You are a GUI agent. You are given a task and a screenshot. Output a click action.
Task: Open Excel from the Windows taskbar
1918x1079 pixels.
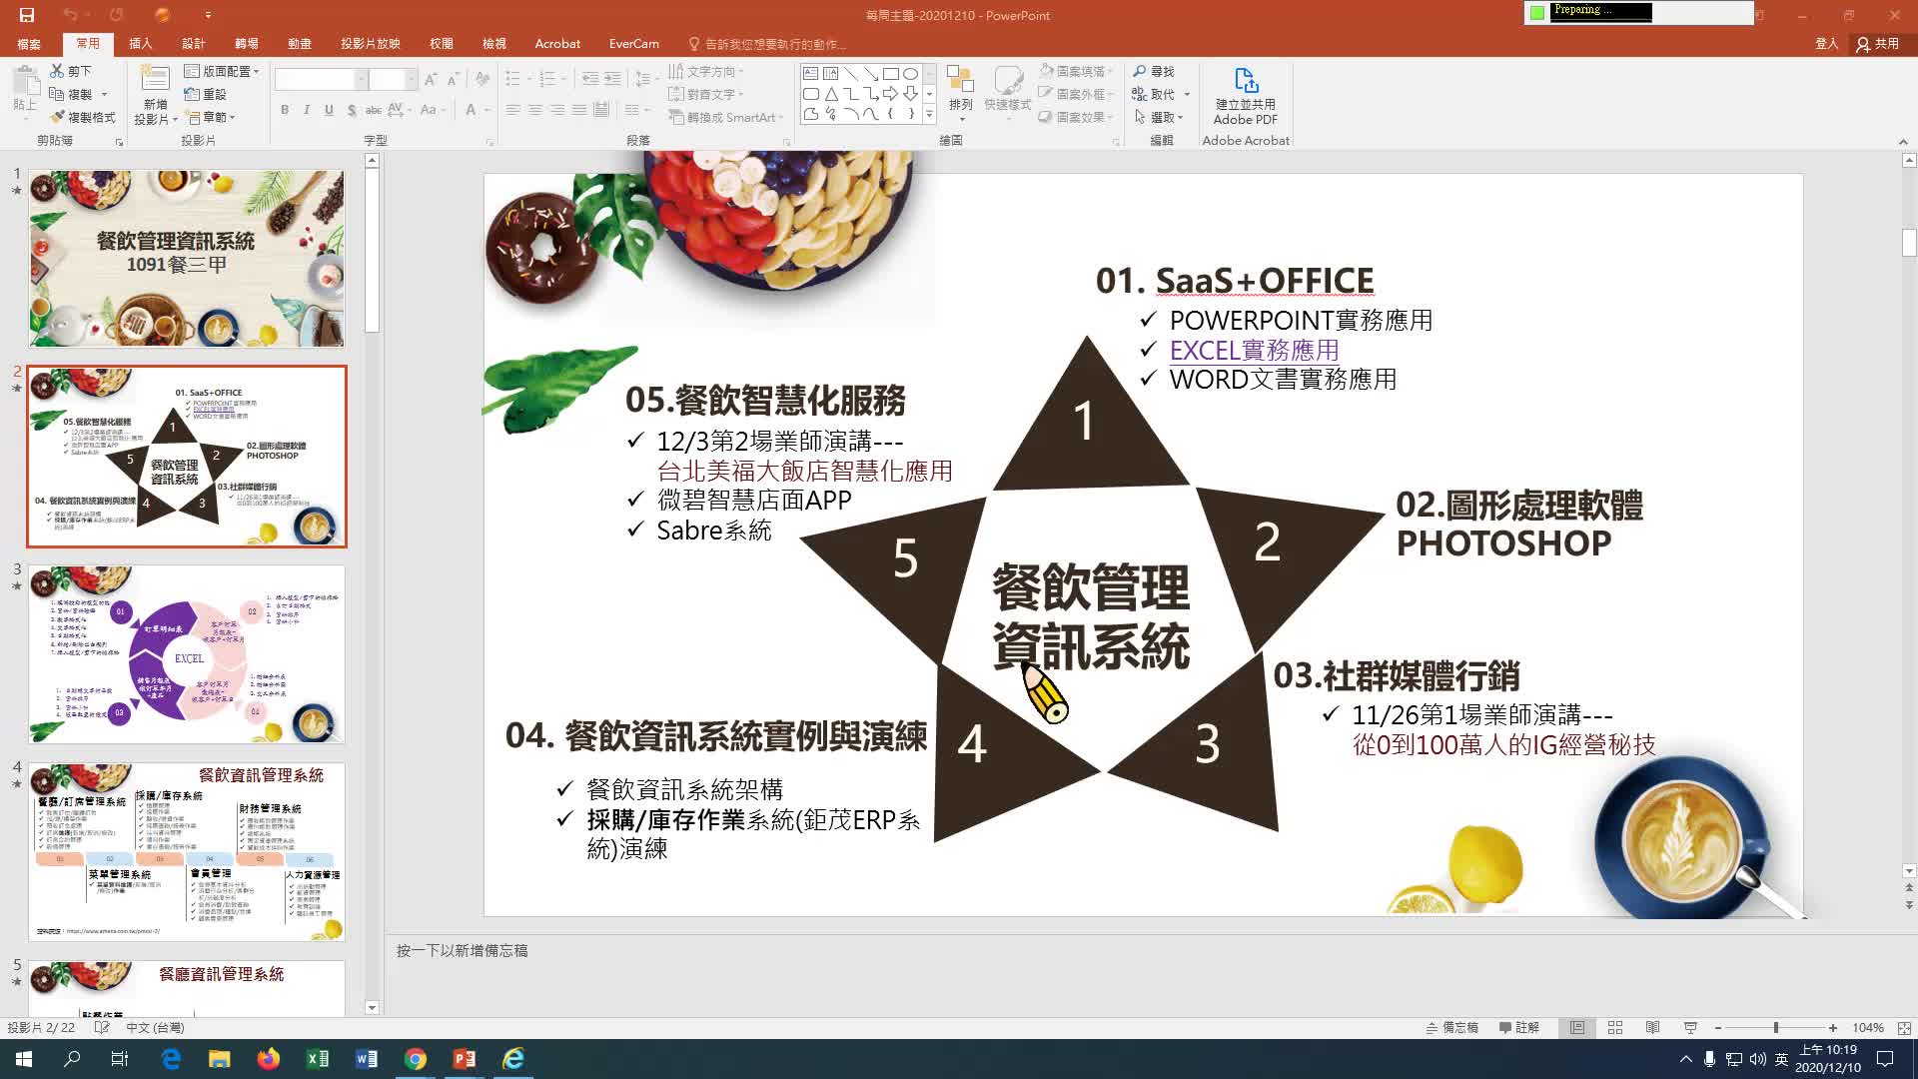pyautogui.click(x=318, y=1059)
